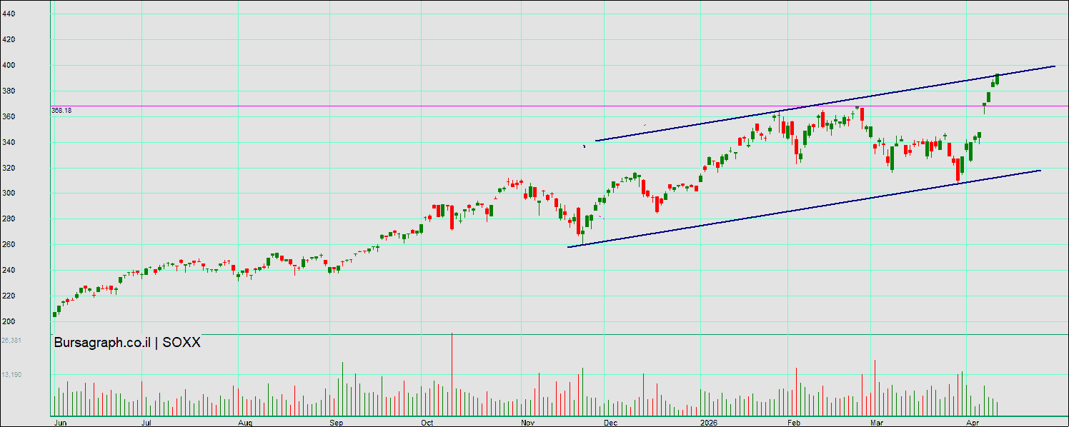Click the 360 price axis label
Viewport: 1069px width, 427px height.
[x=9, y=116]
